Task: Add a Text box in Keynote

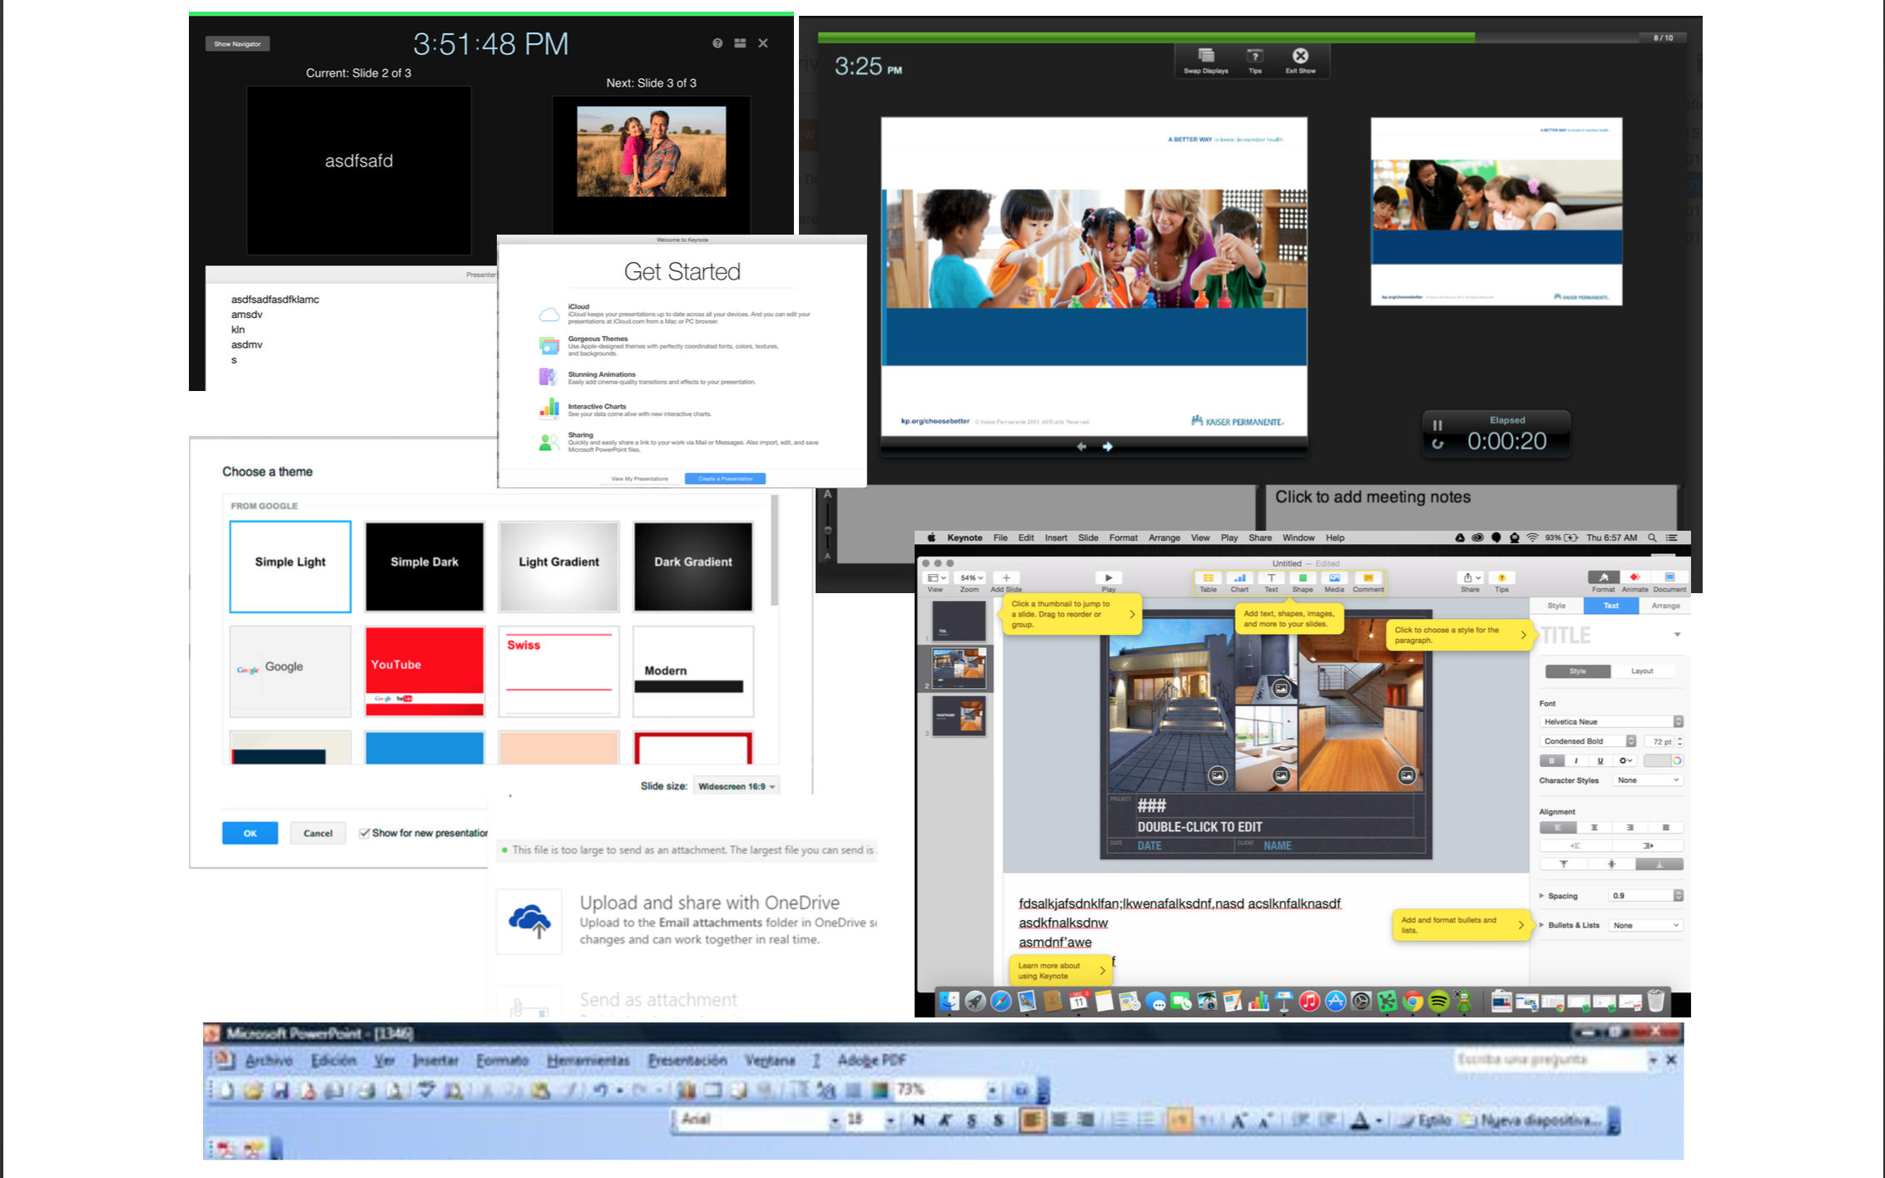Action: pyautogui.click(x=1271, y=582)
